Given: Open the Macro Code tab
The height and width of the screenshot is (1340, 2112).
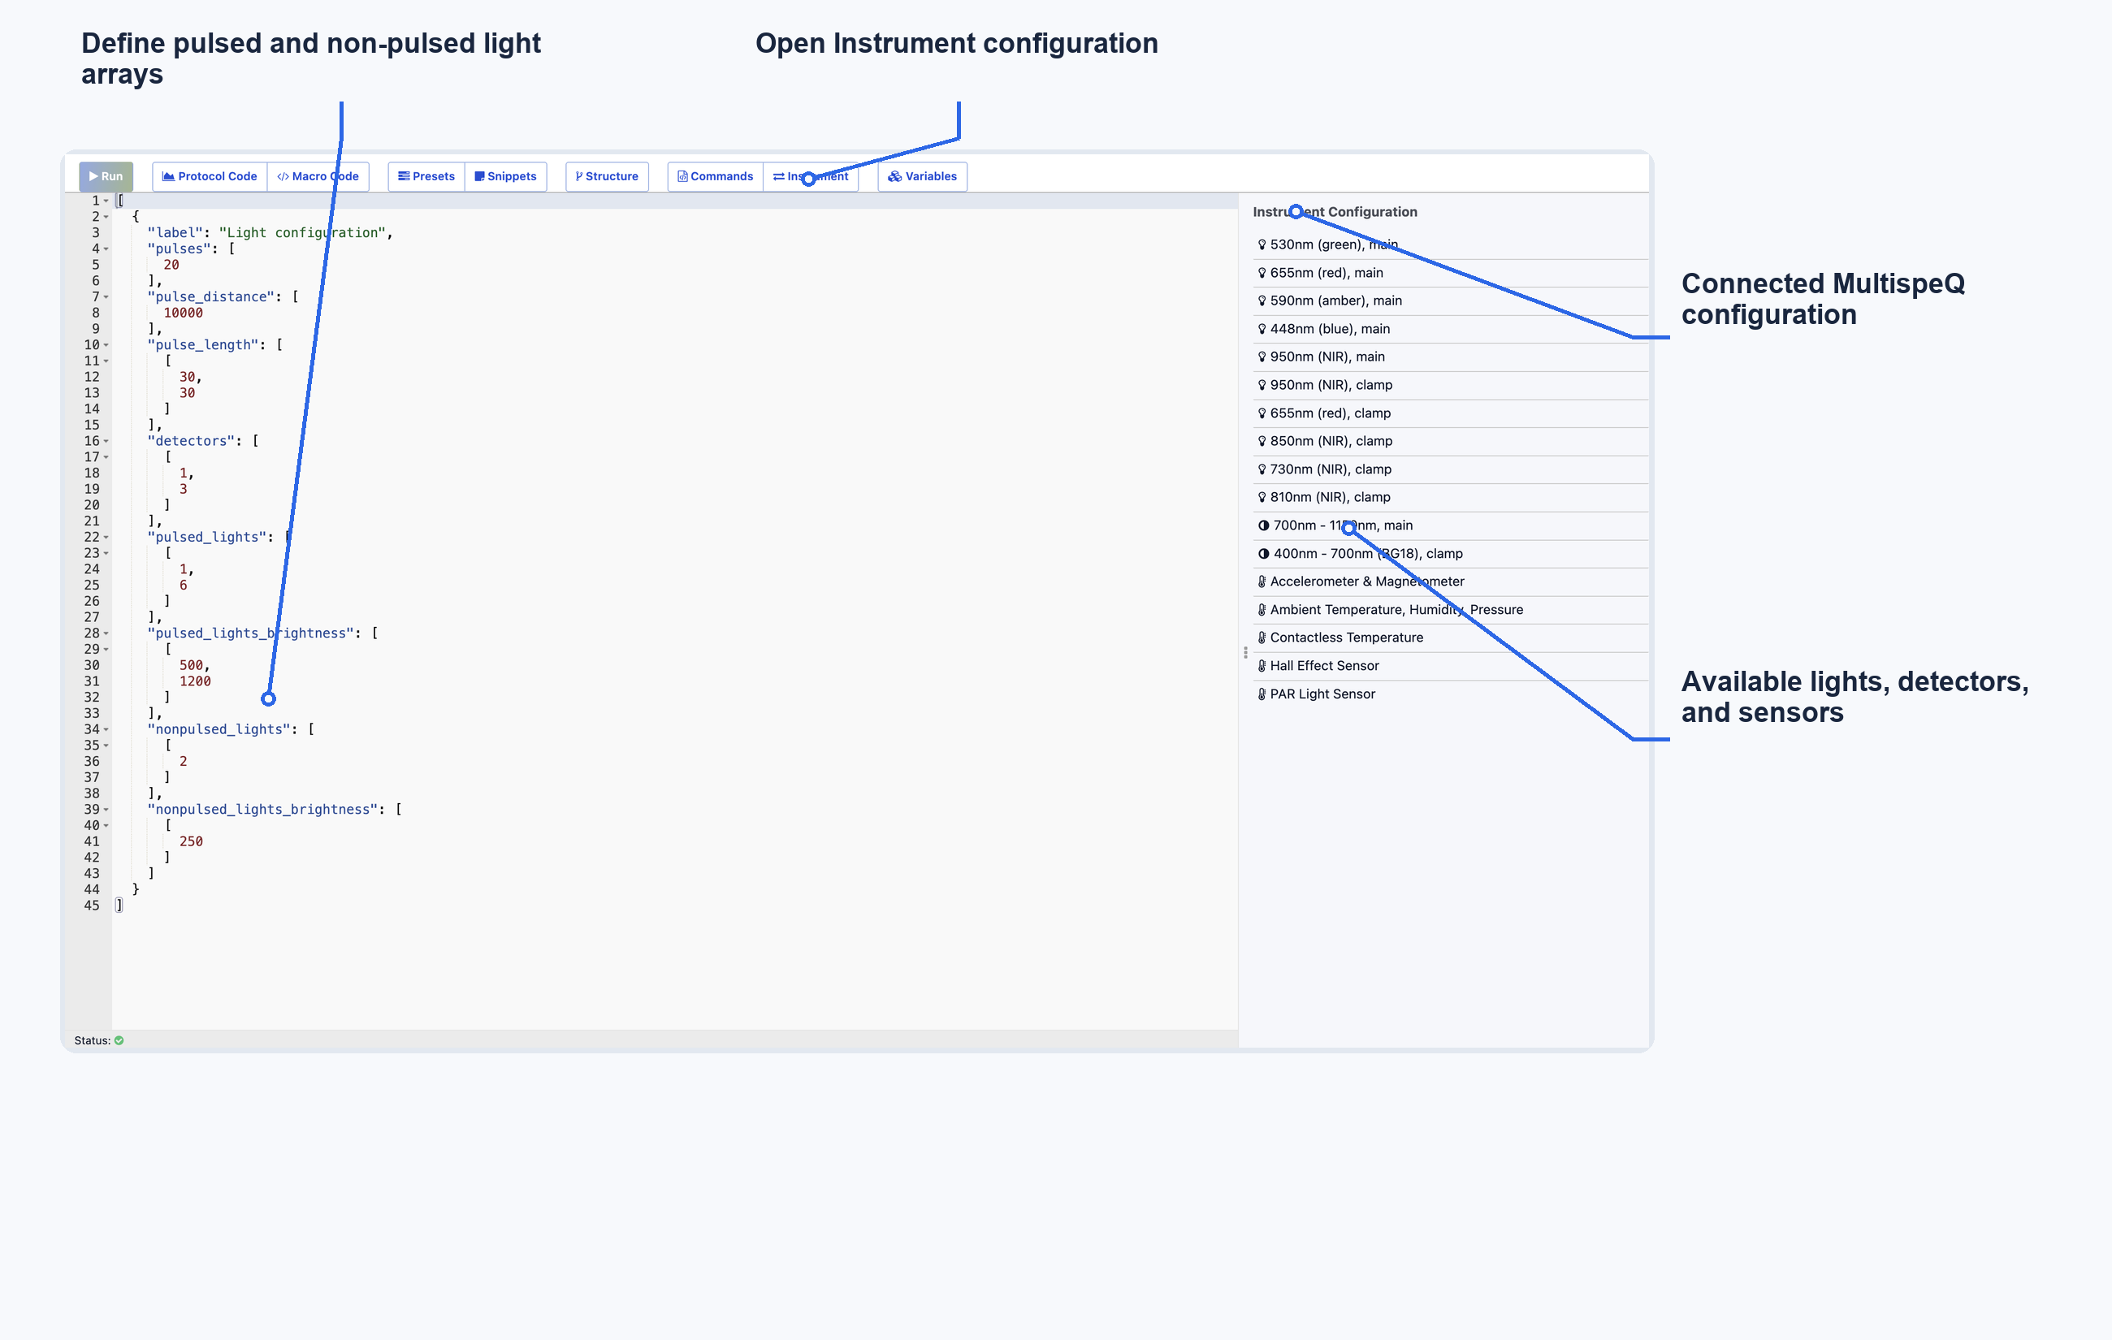Looking at the screenshot, I should point(318,176).
